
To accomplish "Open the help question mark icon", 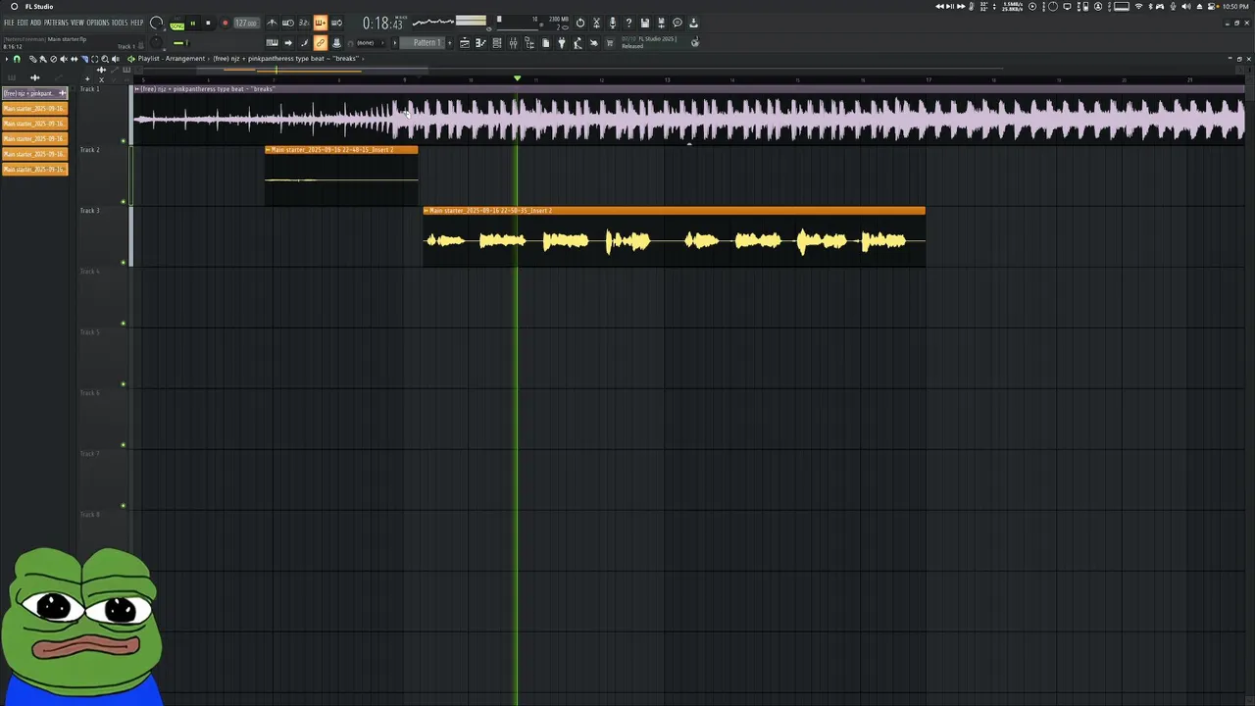I will (628, 23).
